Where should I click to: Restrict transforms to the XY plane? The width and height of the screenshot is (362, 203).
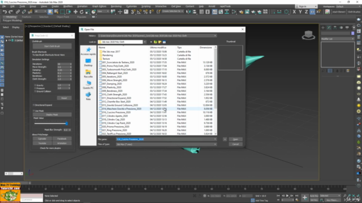click(312, 12)
